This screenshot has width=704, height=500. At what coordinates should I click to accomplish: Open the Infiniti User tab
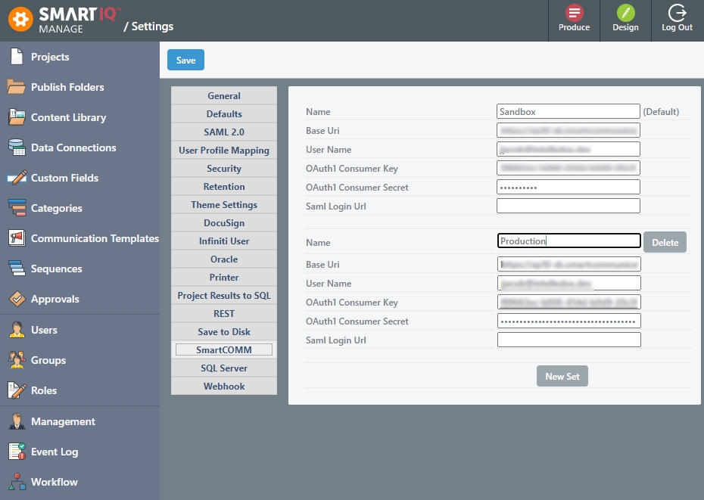click(224, 241)
